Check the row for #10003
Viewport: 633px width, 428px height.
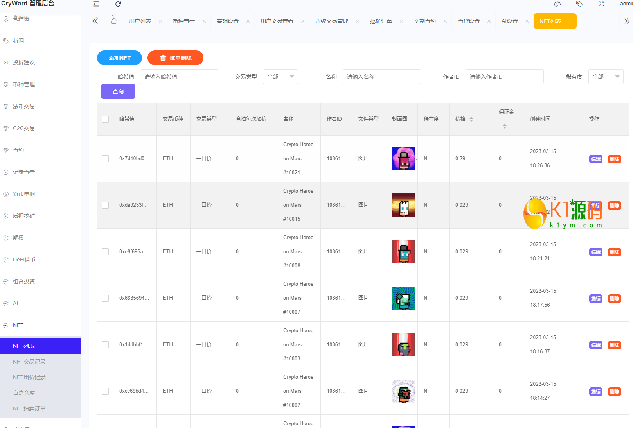click(x=105, y=345)
